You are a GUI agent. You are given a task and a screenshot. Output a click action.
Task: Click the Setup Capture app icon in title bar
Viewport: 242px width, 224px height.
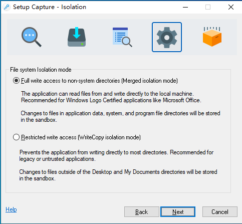tap(7, 7)
